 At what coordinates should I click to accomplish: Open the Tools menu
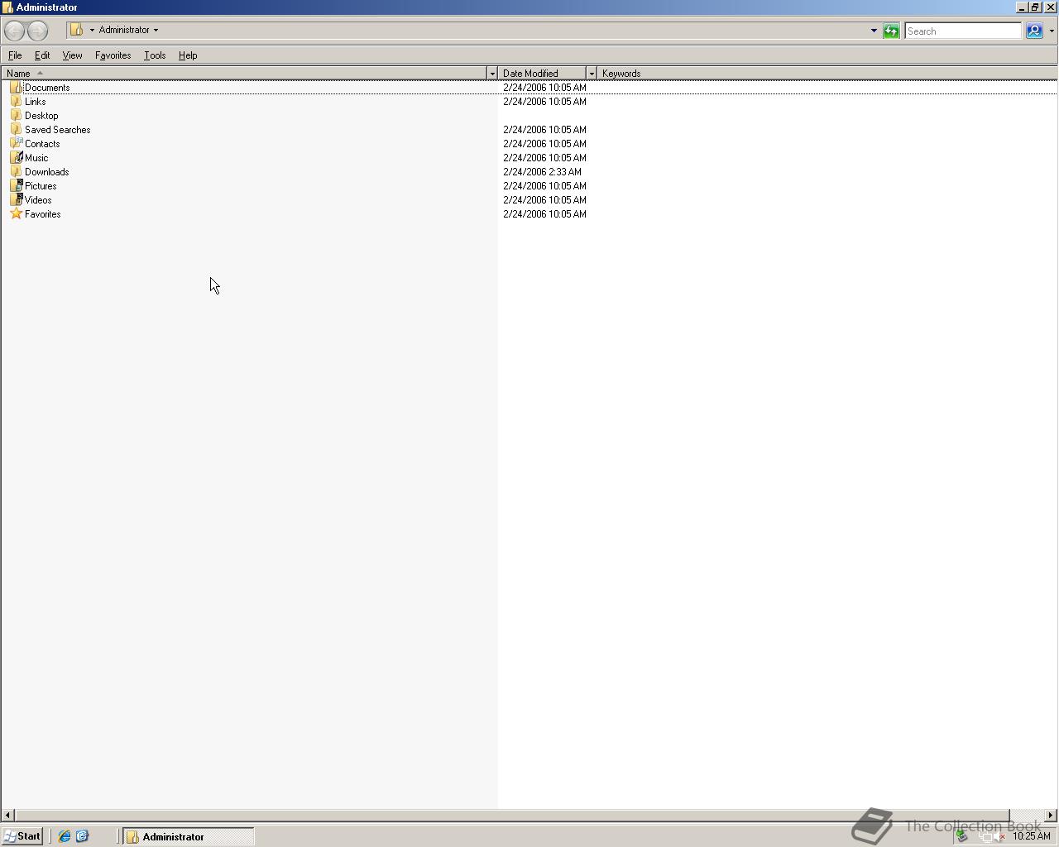[x=155, y=55]
